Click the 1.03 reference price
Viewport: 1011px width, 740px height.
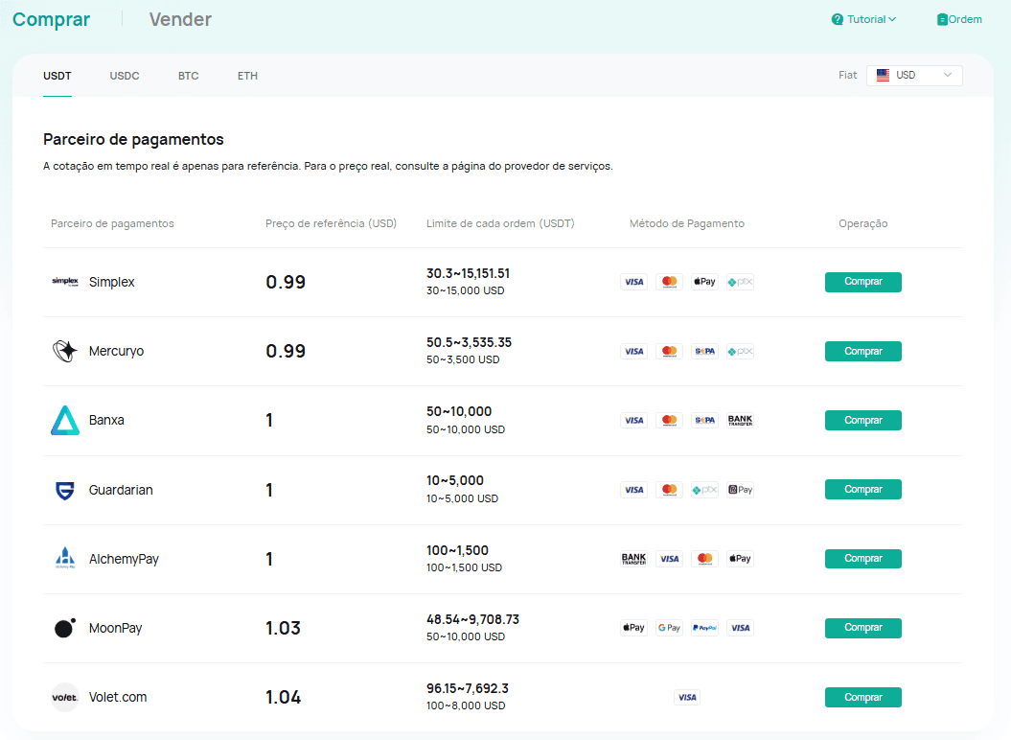pos(283,628)
